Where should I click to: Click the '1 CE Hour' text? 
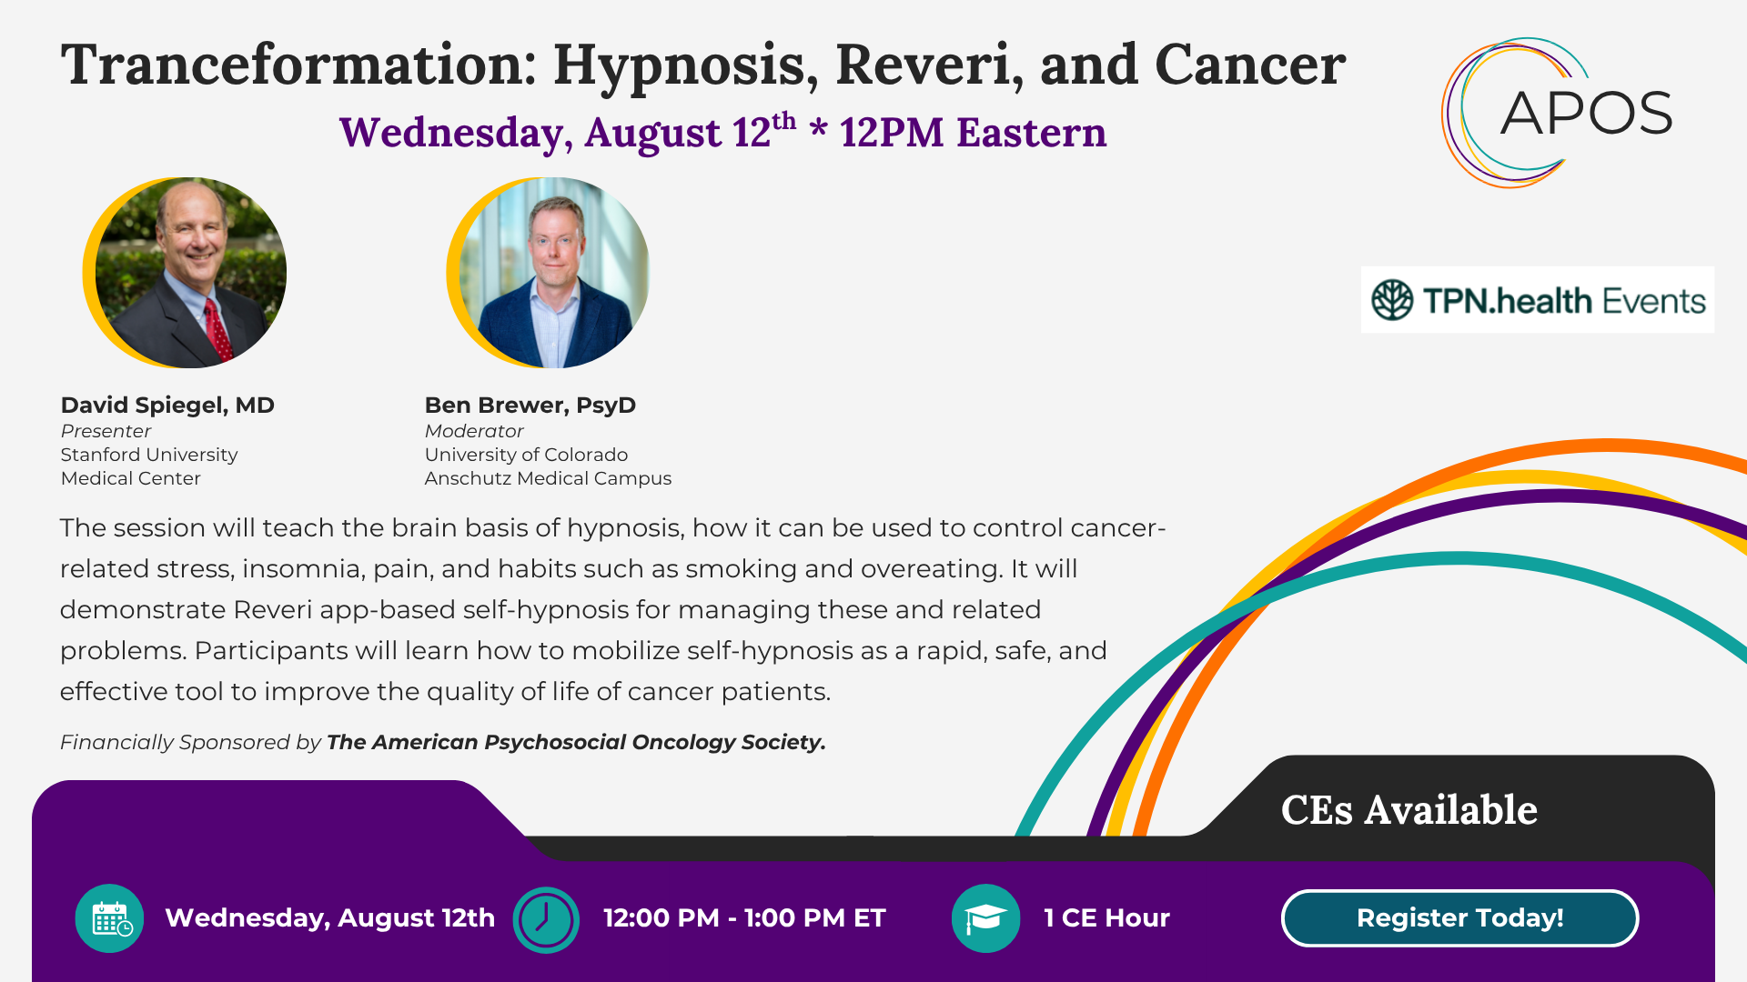[1106, 918]
